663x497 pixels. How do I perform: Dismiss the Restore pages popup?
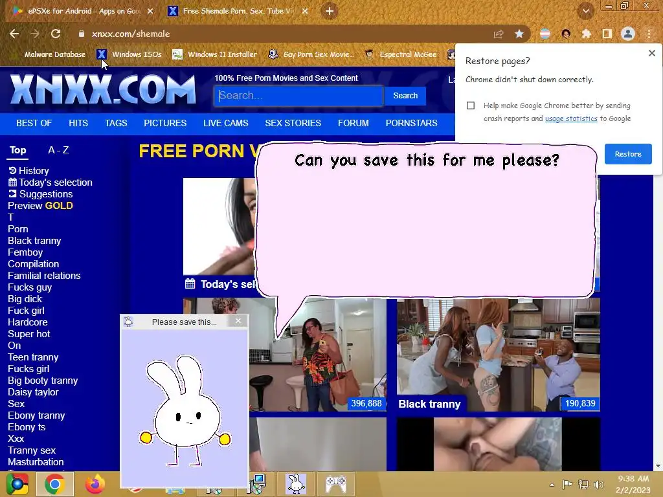coord(651,53)
